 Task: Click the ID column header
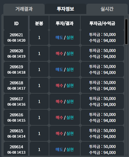tap(16, 23)
